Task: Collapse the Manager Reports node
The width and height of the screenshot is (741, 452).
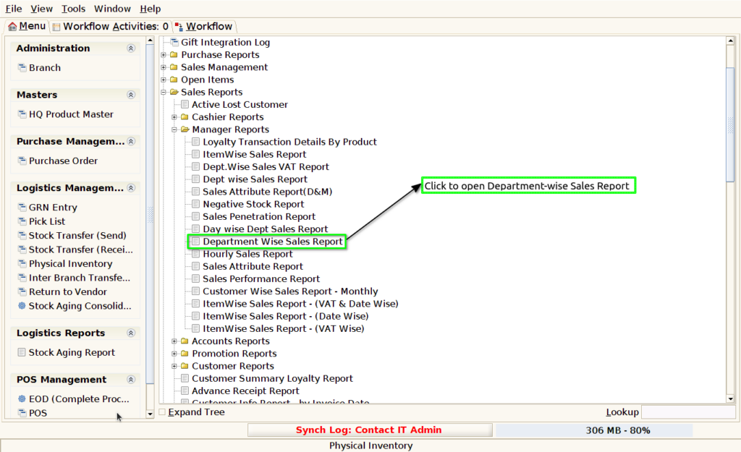Action: pos(174,129)
